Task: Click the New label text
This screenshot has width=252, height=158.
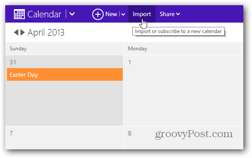Action: coord(111,14)
